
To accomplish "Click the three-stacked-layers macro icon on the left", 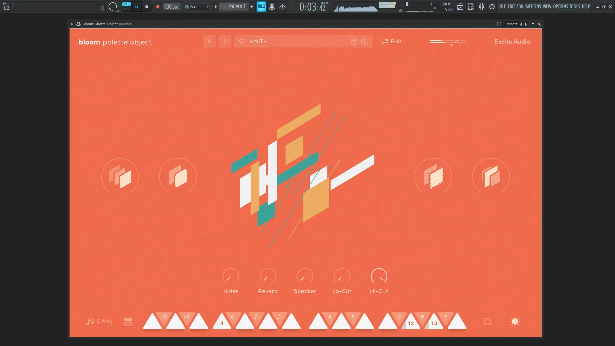I will tap(120, 176).
